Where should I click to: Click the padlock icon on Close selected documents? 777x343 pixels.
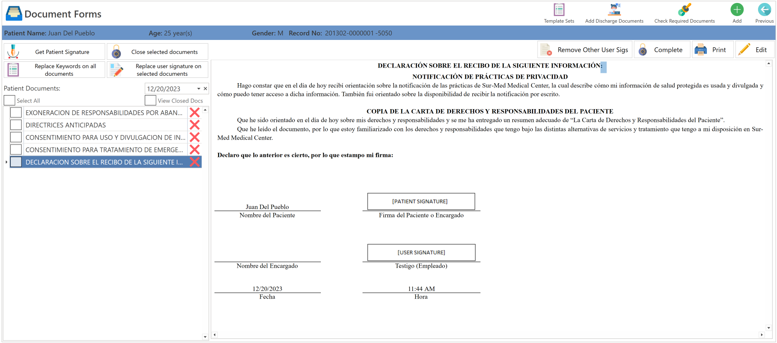point(117,52)
